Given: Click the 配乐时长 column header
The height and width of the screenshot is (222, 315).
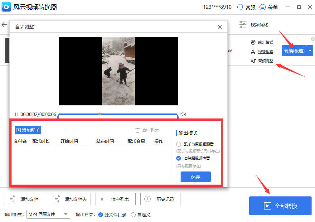Looking at the screenshot, I should click(41, 141).
